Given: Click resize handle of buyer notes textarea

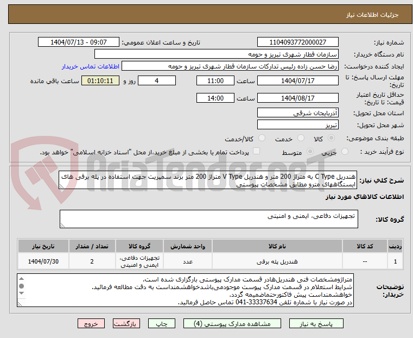Looking at the screenshot, I should tap(20, 304).
